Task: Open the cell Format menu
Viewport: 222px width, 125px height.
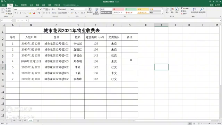Action: coord(177,10)
